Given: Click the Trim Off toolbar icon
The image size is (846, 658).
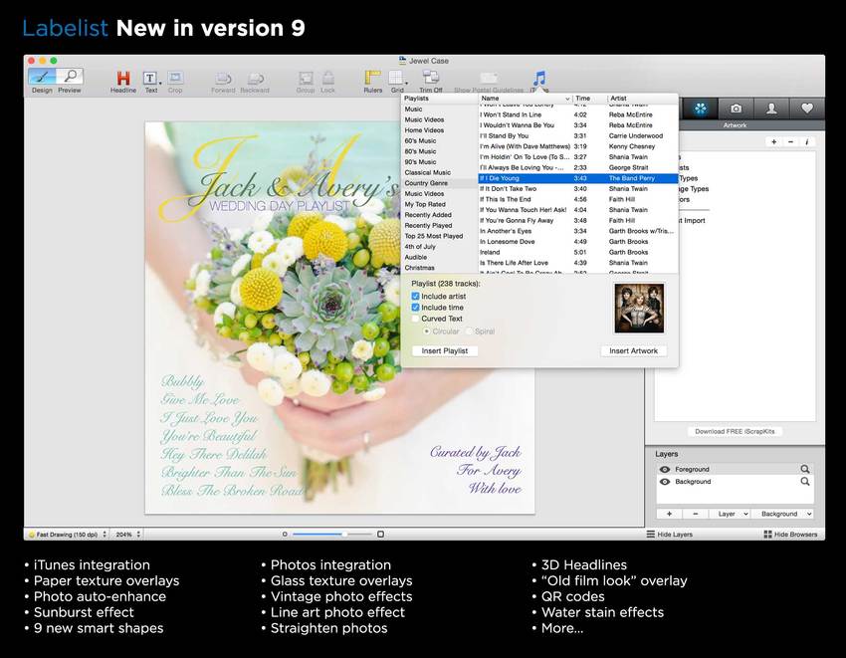Looking at the screenshot, I should [431, 79].
